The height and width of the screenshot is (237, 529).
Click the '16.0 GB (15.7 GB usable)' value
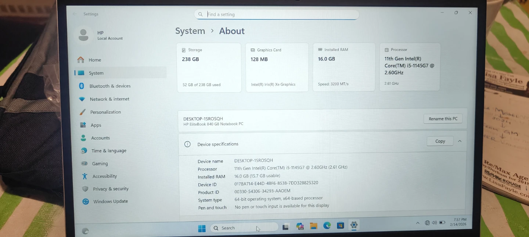click(x=257, y=176)
